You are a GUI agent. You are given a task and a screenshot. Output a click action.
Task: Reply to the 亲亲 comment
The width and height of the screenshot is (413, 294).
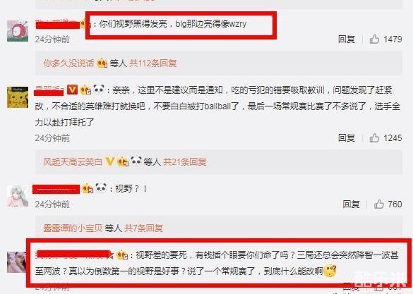coord(347,138)
